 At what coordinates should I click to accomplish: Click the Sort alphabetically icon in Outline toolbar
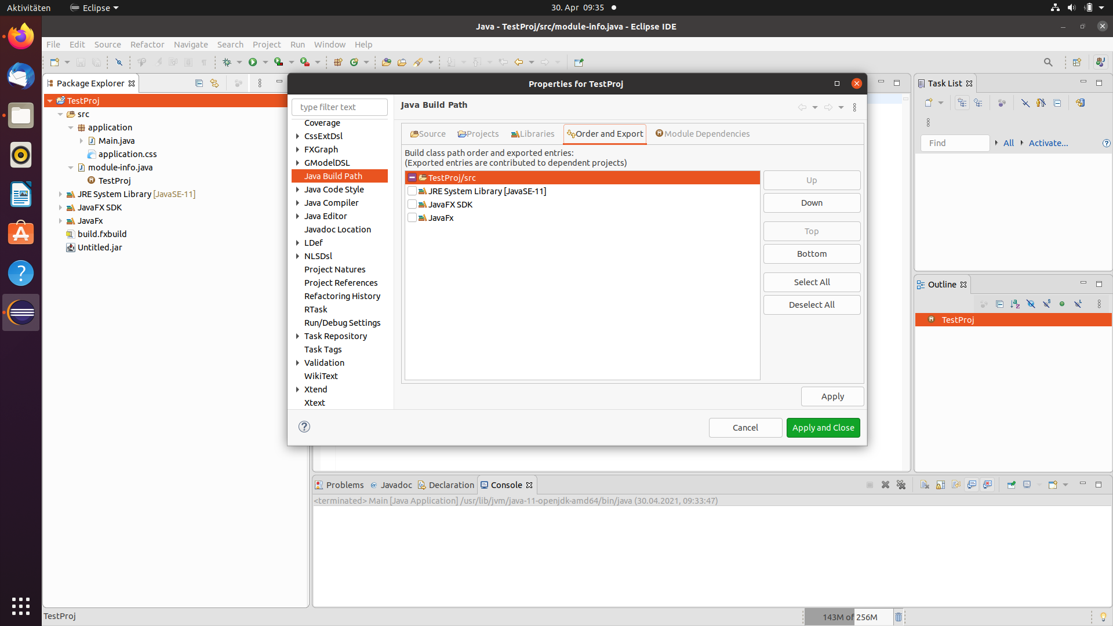[1015, 304]
